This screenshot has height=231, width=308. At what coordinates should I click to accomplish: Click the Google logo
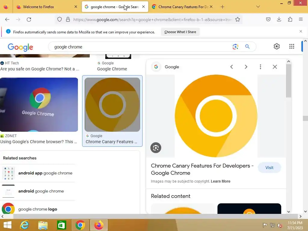[20, 47]
